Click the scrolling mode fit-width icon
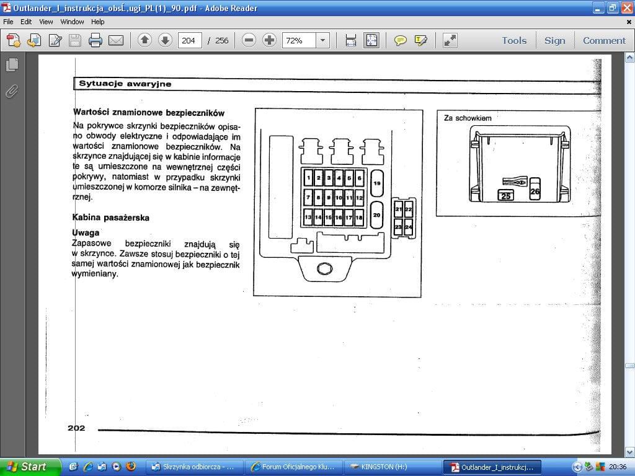This screenshot has height=476, width=635. pyautogui.click(x=351, y=40)
